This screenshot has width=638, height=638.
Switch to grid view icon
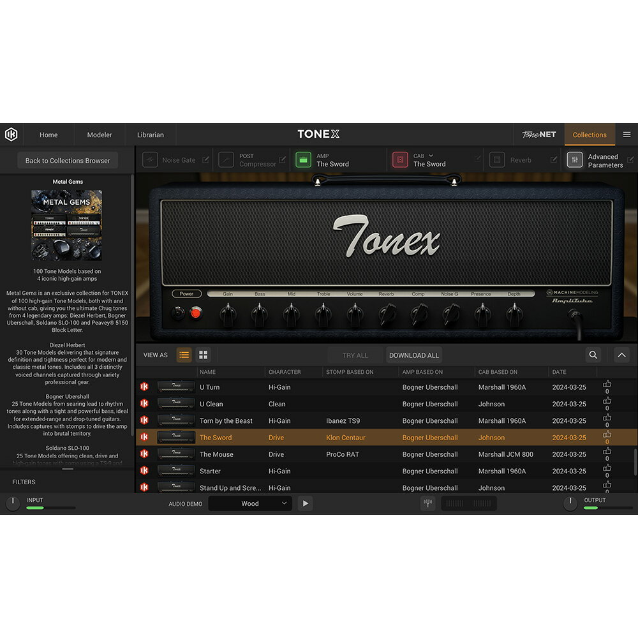tap(203, 355)
